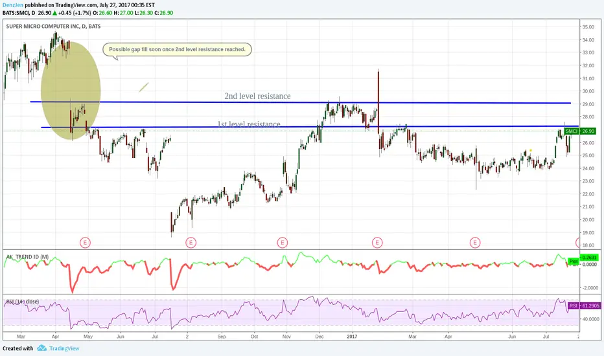The height and width of the screenshot is (356, 604).
Task: Click the 'Created with' footer text
Action: (x=17, y=348)
